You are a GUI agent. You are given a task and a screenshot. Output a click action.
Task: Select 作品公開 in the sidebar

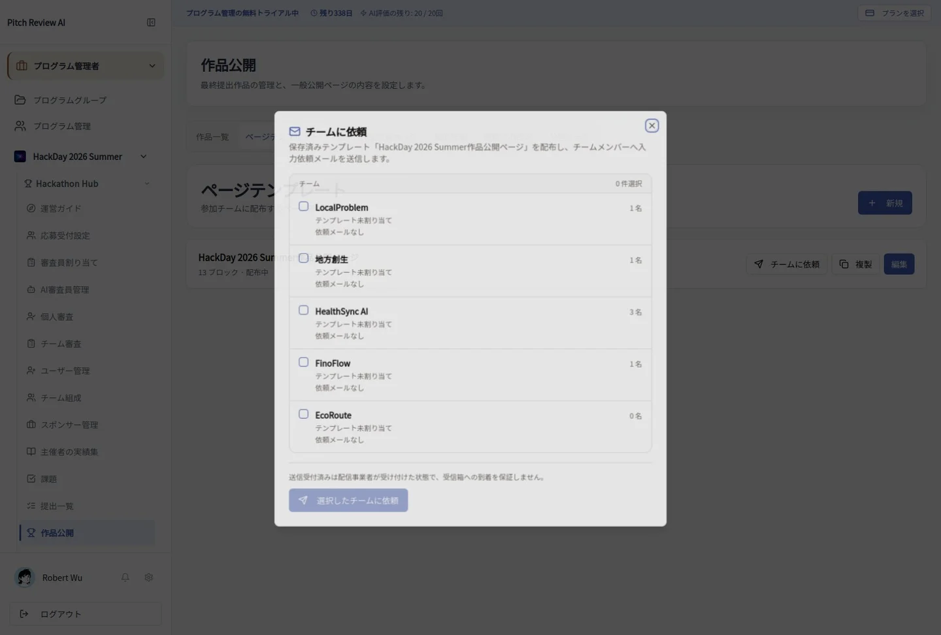[88, 533]
